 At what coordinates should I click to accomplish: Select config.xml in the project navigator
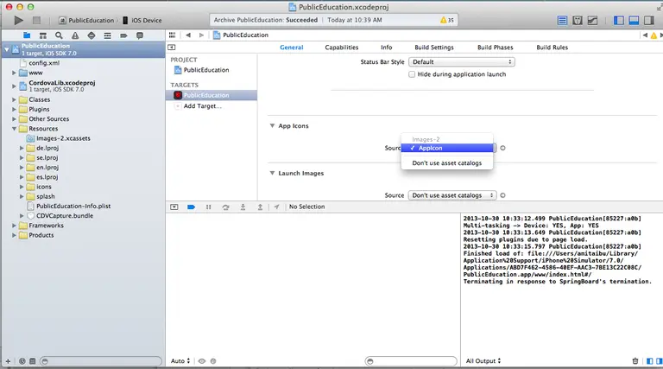pyautogui.click(x=44, y=63)
